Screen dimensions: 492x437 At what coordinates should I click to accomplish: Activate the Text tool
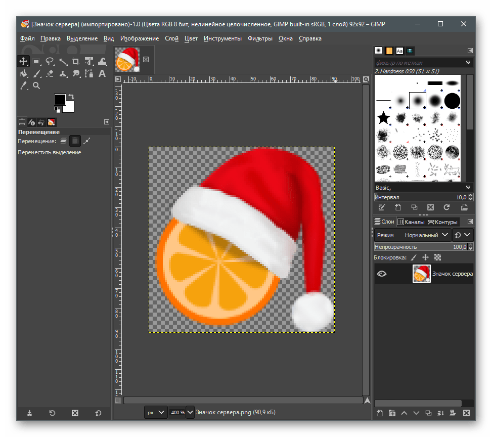coord(102,74)
